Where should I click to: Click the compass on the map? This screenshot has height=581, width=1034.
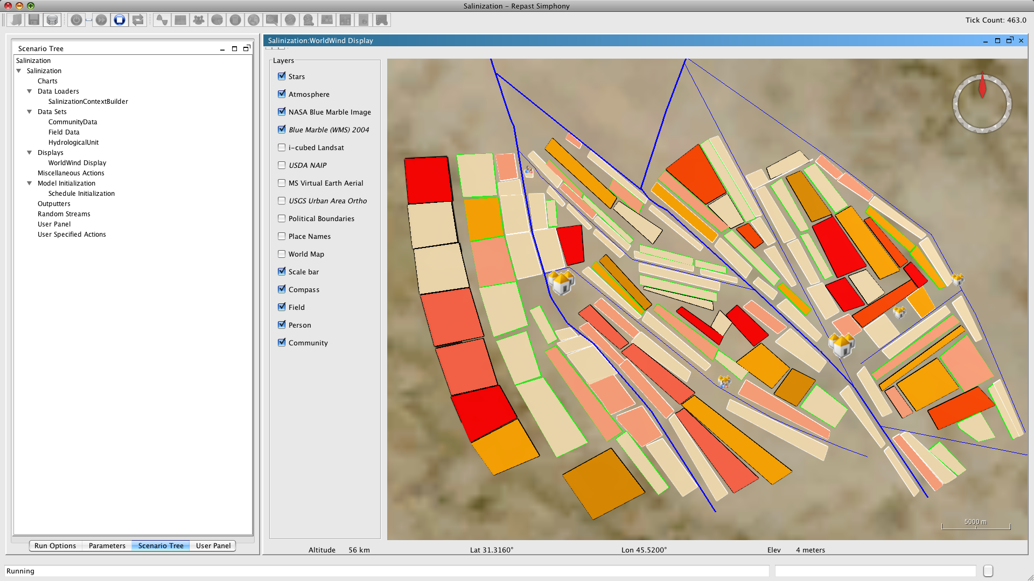pos(982,103)
